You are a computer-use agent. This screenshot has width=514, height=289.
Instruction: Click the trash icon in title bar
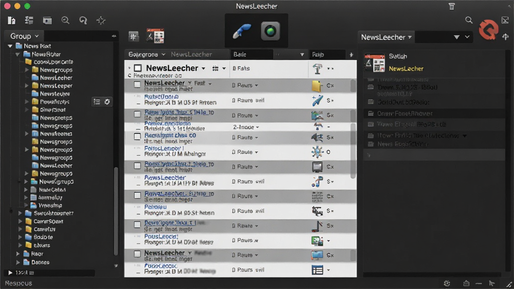click(452, 6)
